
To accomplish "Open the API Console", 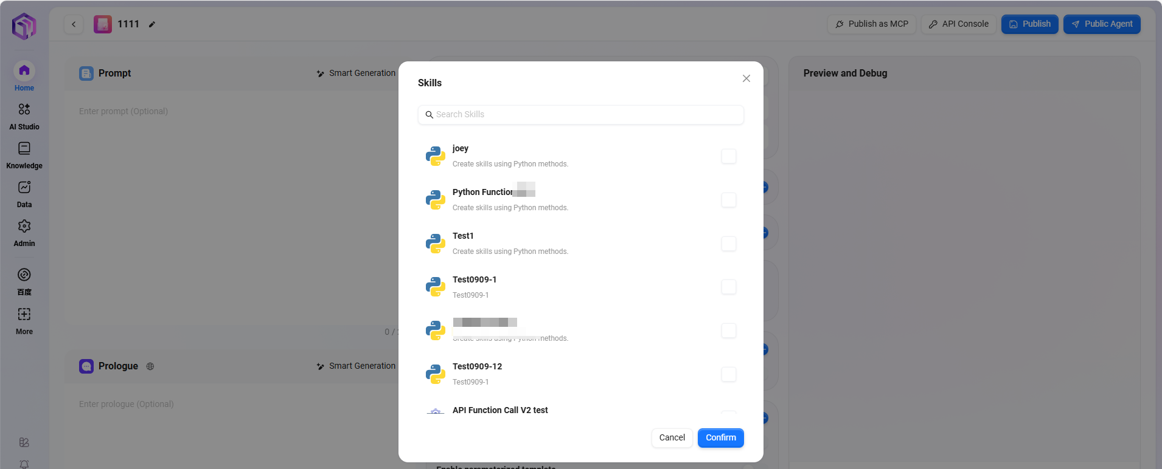I will click(x=958, y=24).
